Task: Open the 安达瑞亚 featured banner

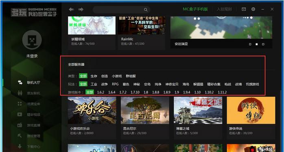Action: (221, 32)
